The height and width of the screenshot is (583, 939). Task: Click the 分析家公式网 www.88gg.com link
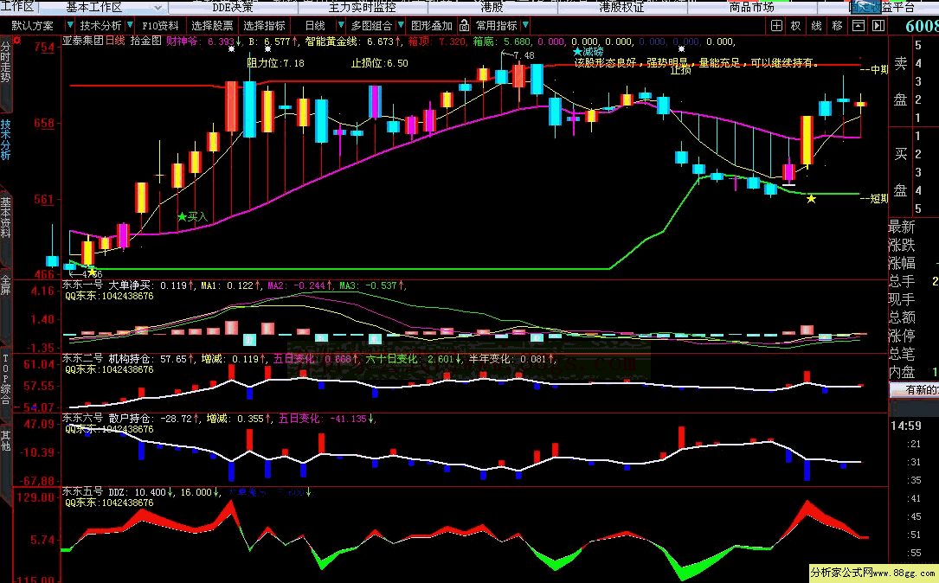point(874,573)
